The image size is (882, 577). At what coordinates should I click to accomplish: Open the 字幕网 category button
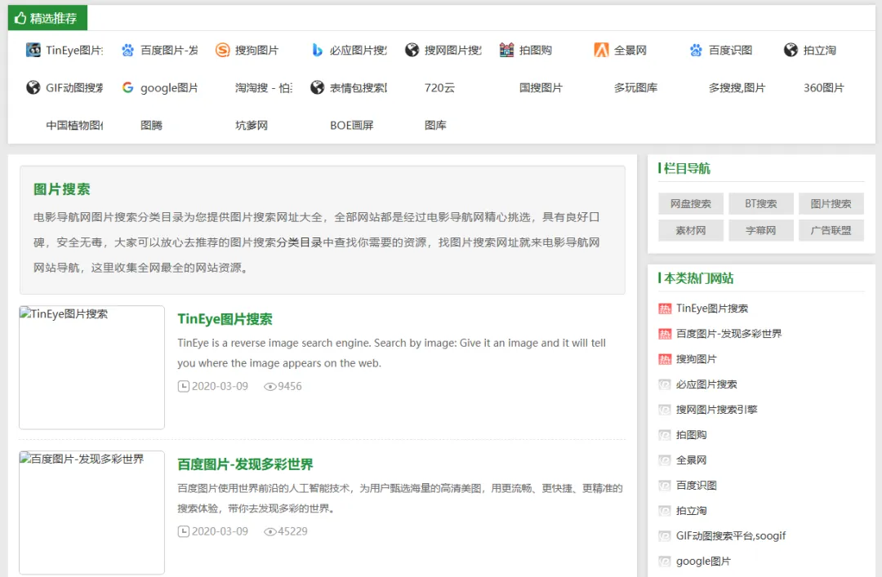761,230
